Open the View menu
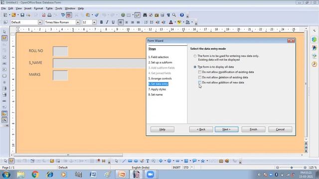Screen dimensions: 319x179 18,8
